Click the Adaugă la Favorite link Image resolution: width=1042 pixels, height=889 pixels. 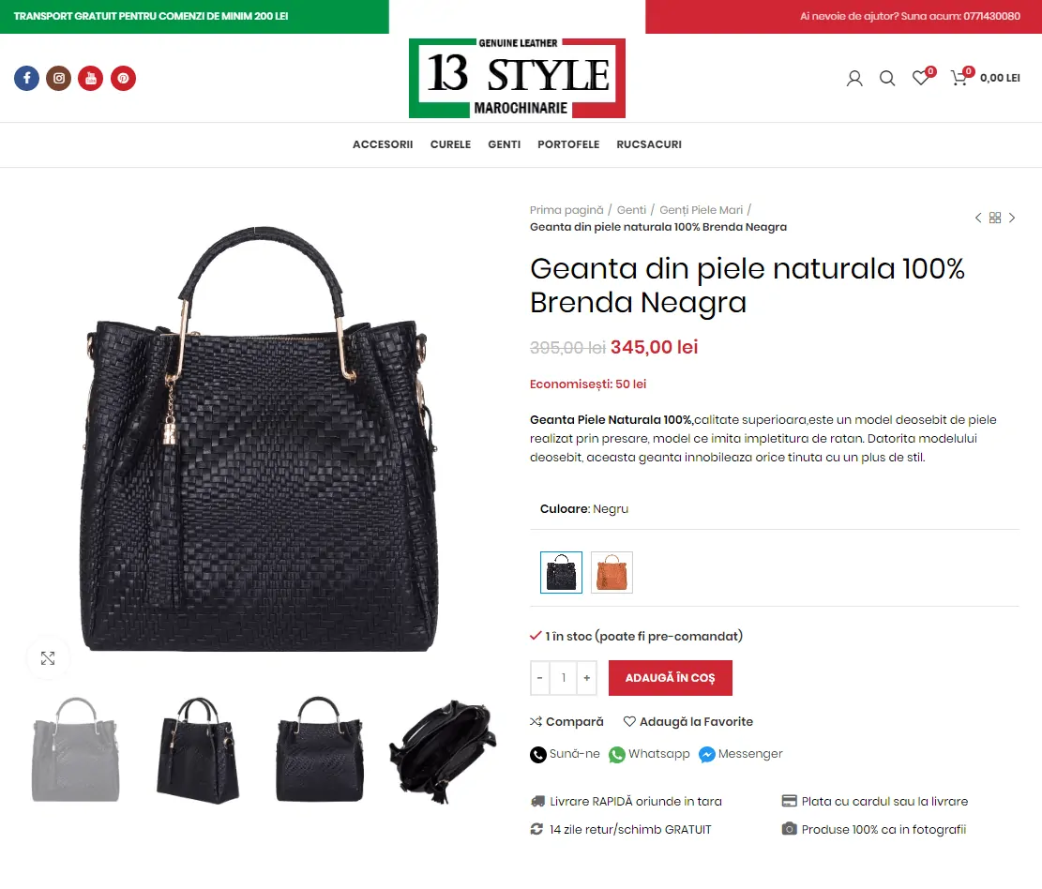tap(688, 721)
